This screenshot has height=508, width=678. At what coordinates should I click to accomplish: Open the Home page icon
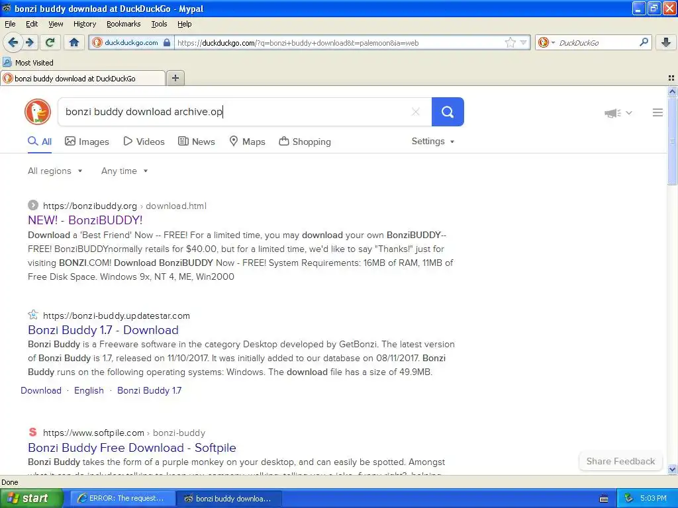pos(74,42)
